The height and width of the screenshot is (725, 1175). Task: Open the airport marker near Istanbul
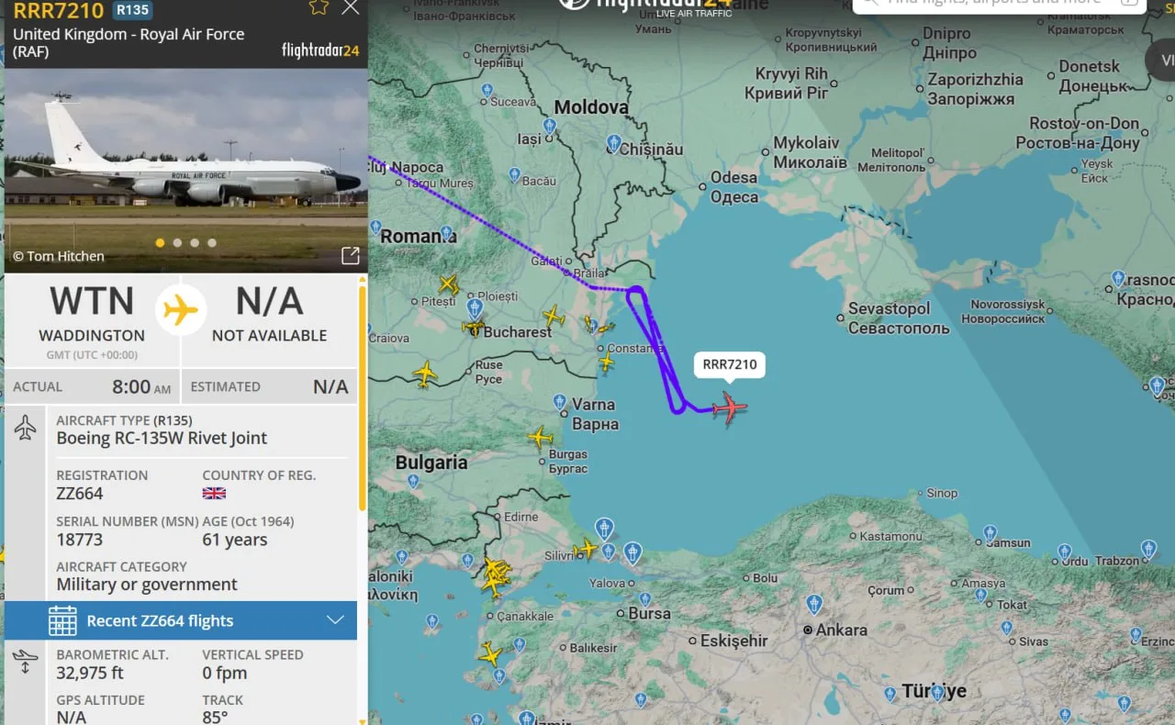604,529
